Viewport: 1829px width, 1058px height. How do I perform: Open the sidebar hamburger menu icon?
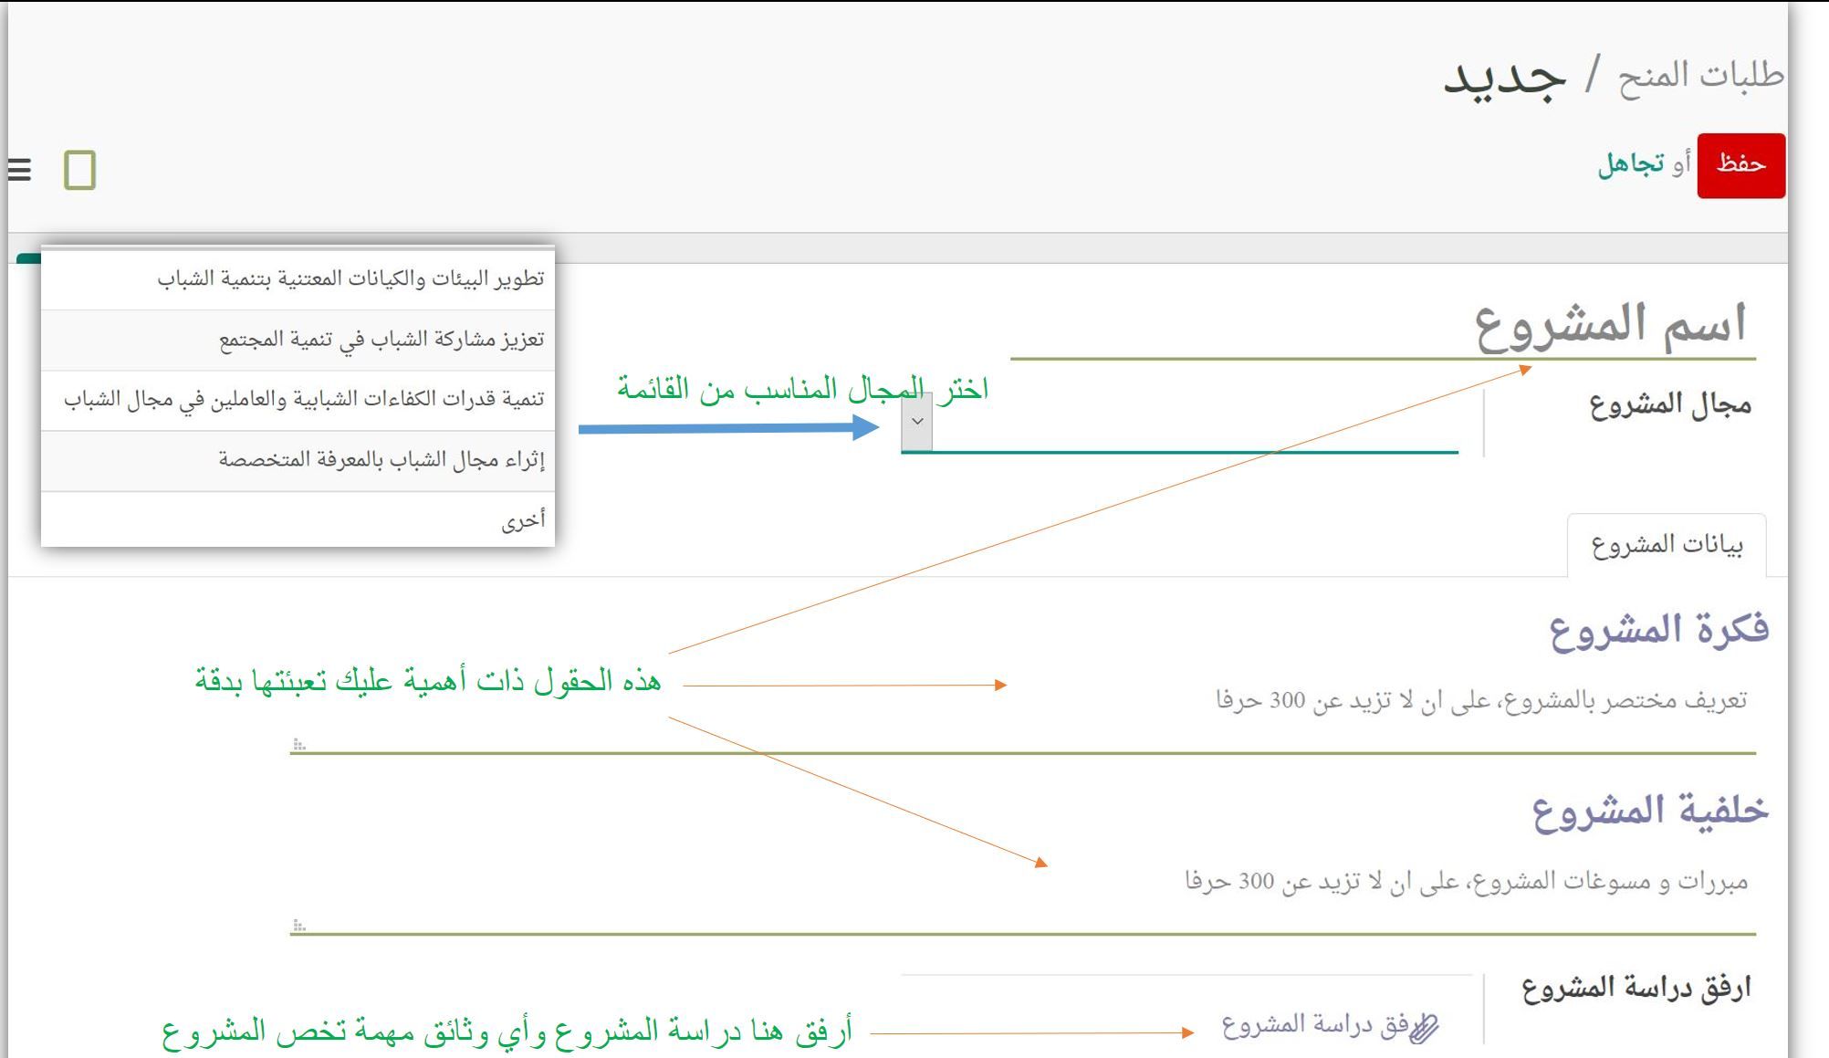click(19, 169)
